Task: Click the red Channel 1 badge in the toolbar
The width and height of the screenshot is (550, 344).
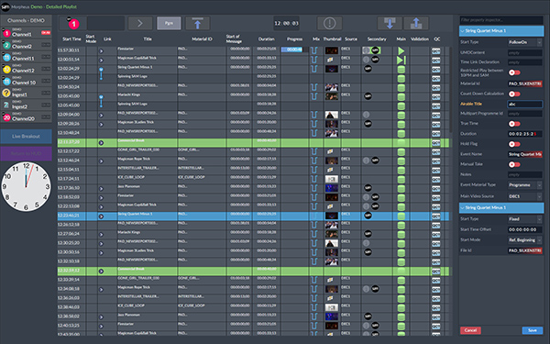Action: point(73,24)
